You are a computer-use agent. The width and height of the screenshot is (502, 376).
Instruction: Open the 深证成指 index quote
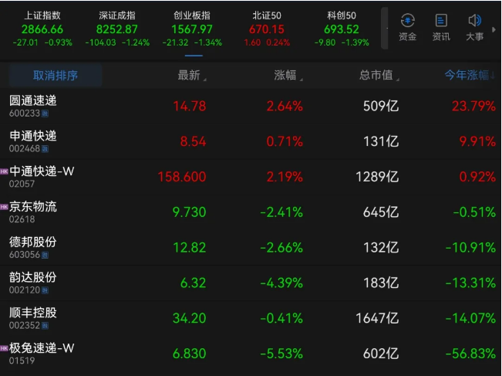pos(117,29)
